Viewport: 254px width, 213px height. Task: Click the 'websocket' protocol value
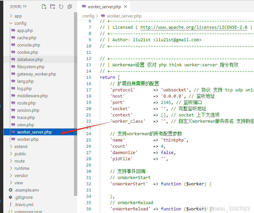[x=175, y=90]
